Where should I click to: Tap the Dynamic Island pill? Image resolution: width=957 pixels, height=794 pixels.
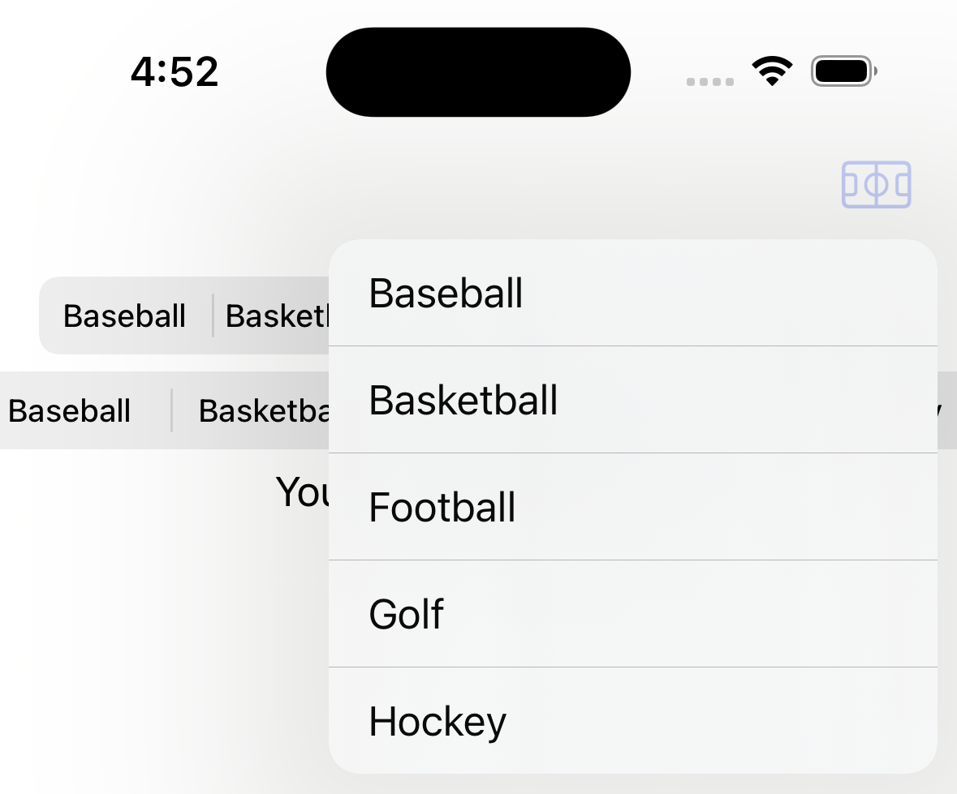point(478,72)
